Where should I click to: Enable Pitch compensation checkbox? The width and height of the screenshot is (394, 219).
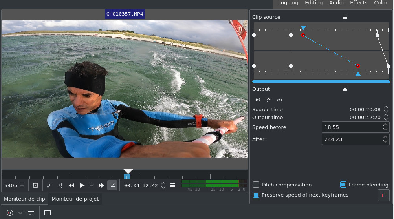256,185
